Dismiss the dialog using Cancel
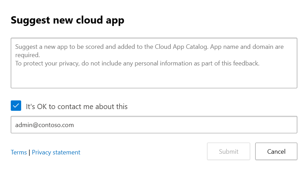 pos(276,151)
